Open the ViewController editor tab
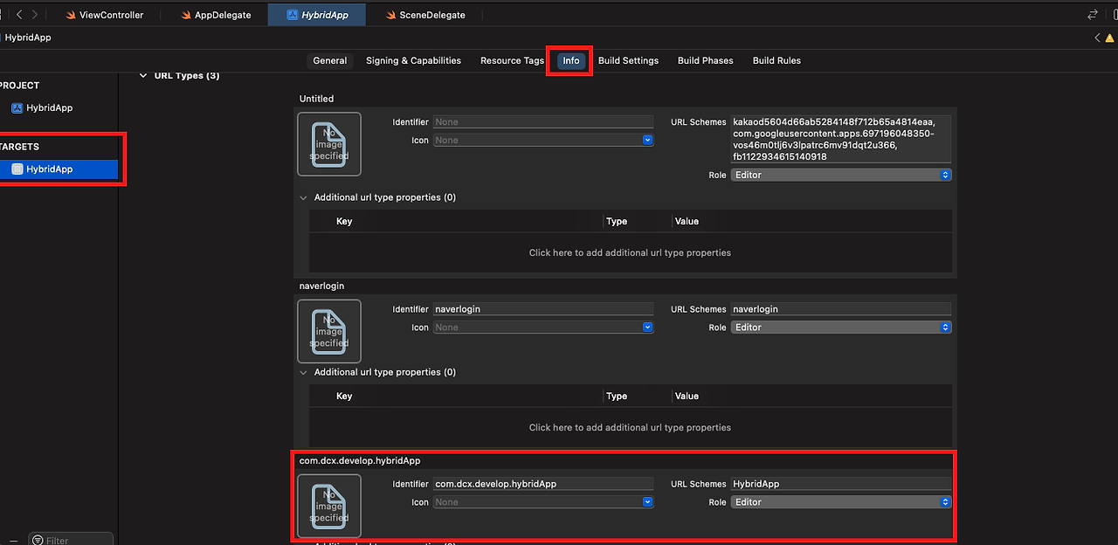This screenshot has height=545, width=1118. [105, 15]
